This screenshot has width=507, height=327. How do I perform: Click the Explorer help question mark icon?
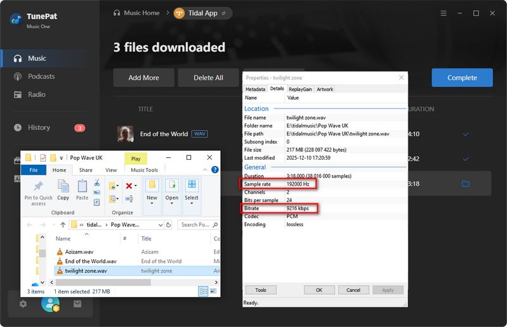point(213,170)
